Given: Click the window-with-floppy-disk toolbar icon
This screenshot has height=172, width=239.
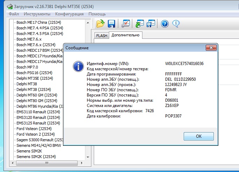Looking at the screenshot, I should pyautogui.click(x=151, y=24).
